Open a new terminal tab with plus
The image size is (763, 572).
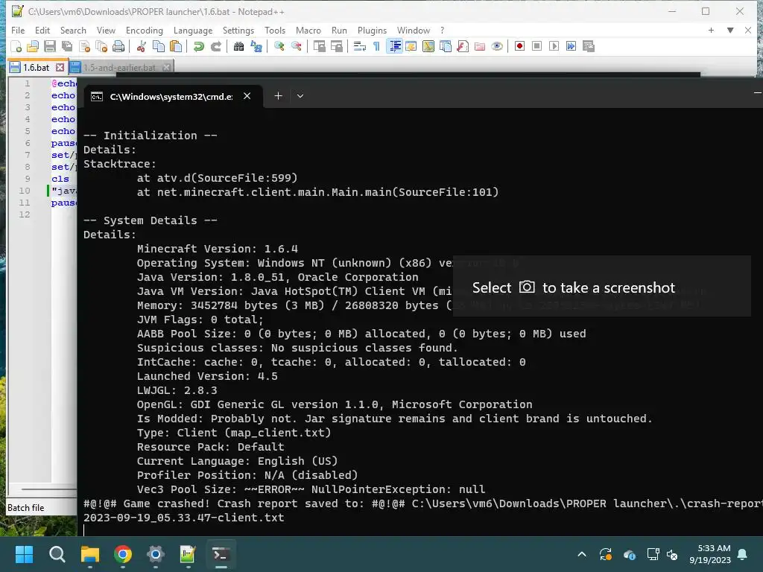click(x=279, y=96)
